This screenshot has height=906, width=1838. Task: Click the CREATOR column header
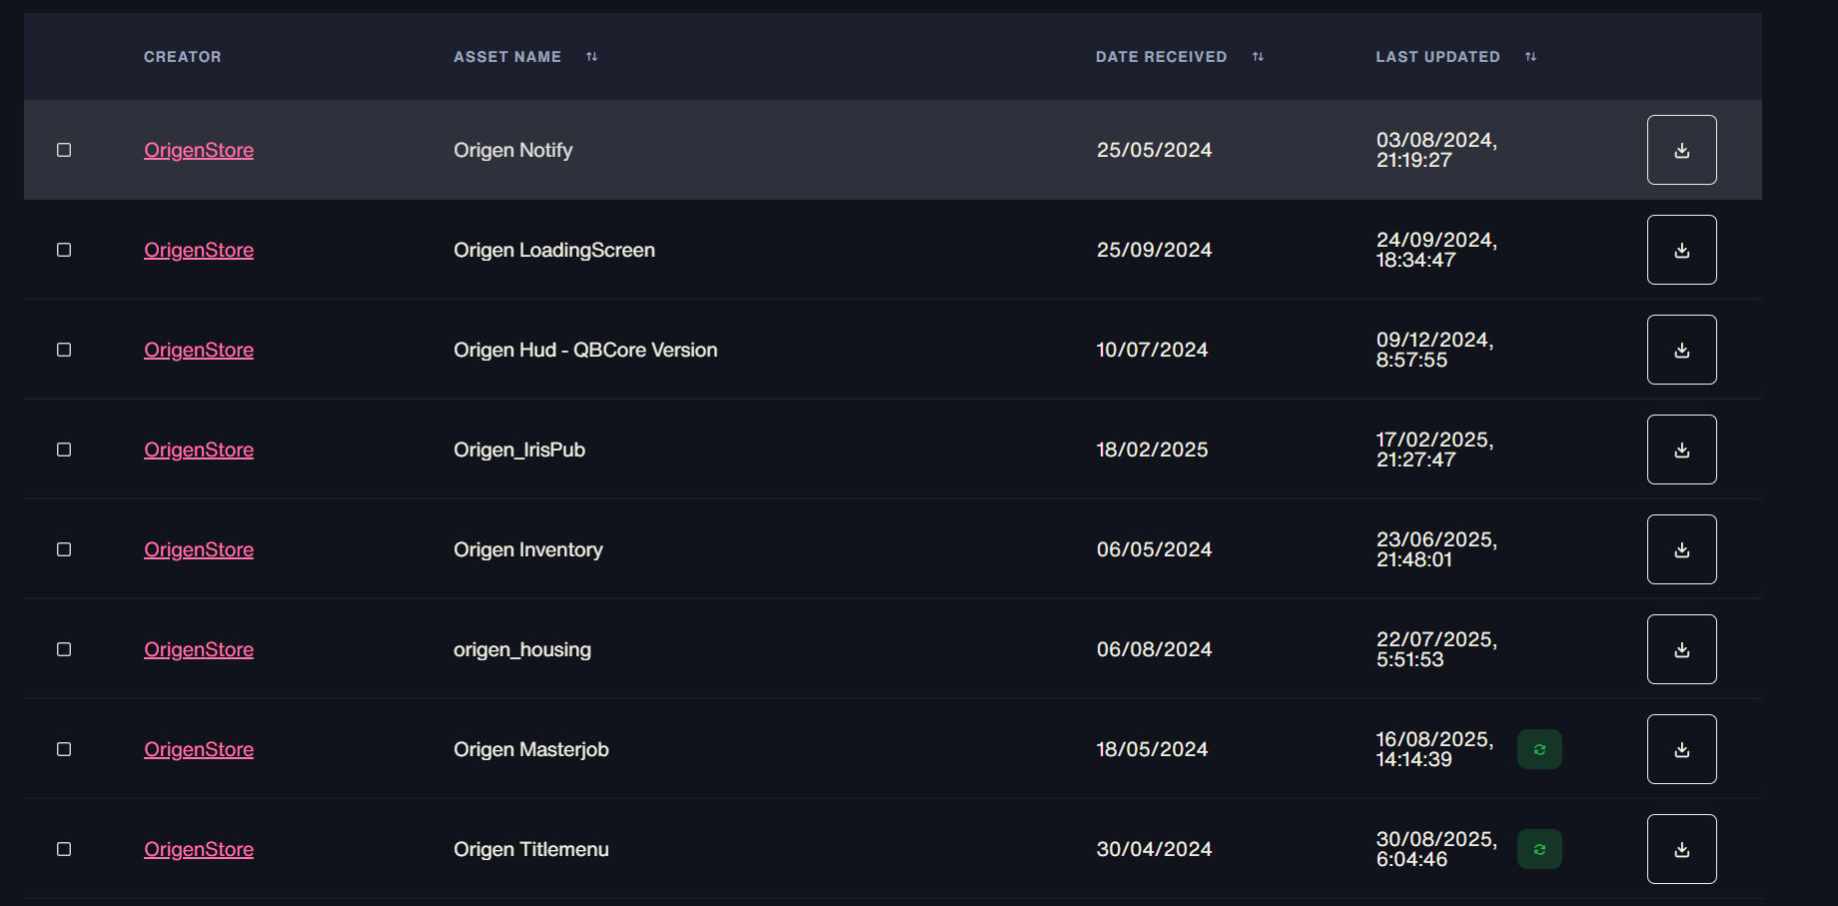point(183,57)
